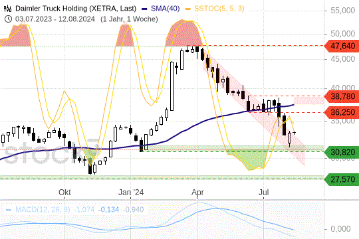Select the red 47,640 resistance price tag
The height and width of the screenshot is (239, 359).
click(341, 46)
